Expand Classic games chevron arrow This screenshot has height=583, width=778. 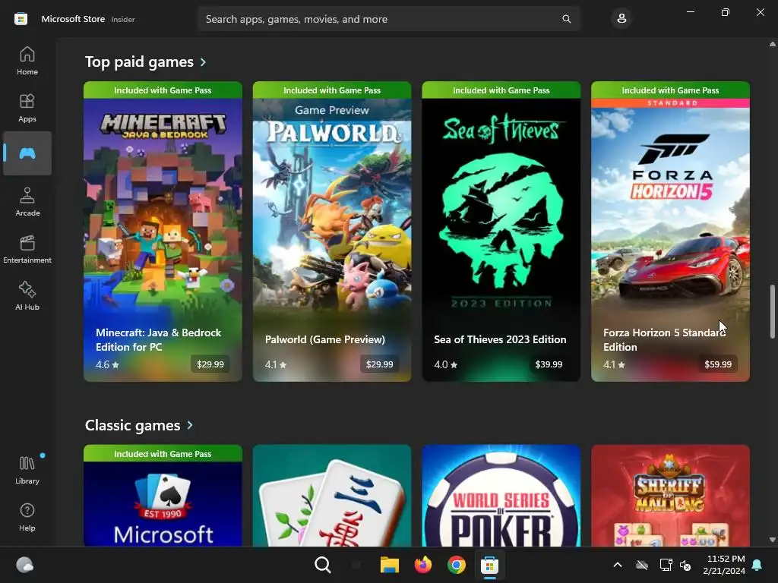[x=189, y=425]
